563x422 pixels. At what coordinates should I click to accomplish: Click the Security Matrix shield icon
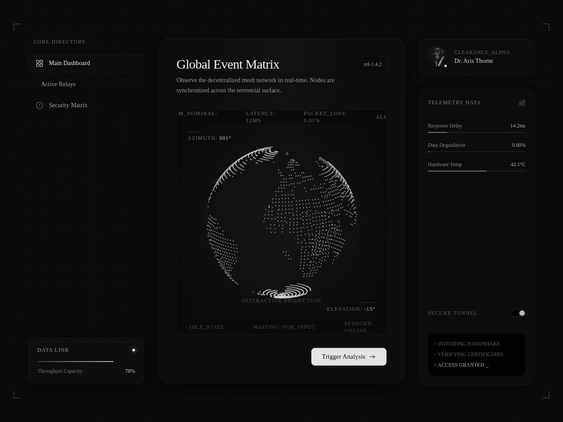(40, 105)
